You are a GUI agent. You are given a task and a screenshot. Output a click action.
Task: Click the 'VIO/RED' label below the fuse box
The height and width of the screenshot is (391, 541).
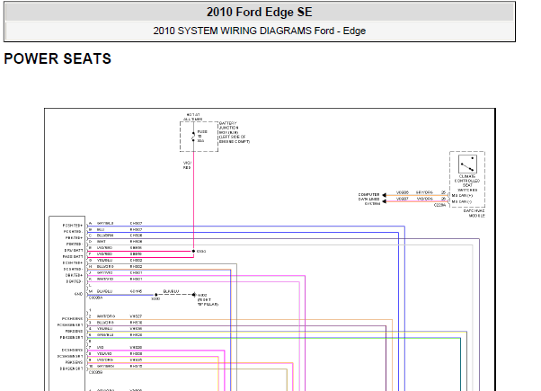pos(187,165)
